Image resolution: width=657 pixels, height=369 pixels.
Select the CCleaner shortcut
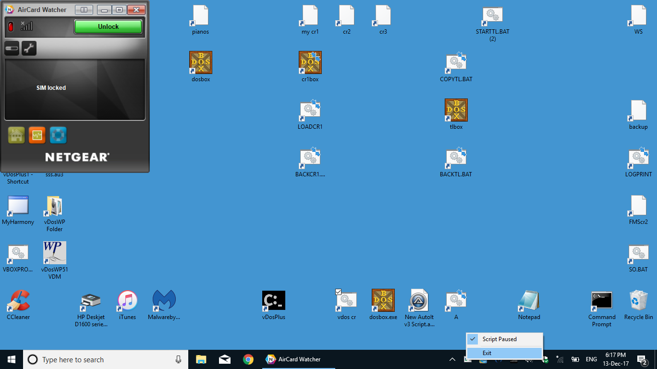[18, 305]
